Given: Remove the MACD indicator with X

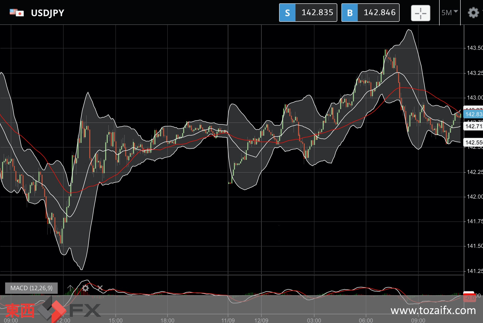Looking at the screenshot, I should click(100, 288).
